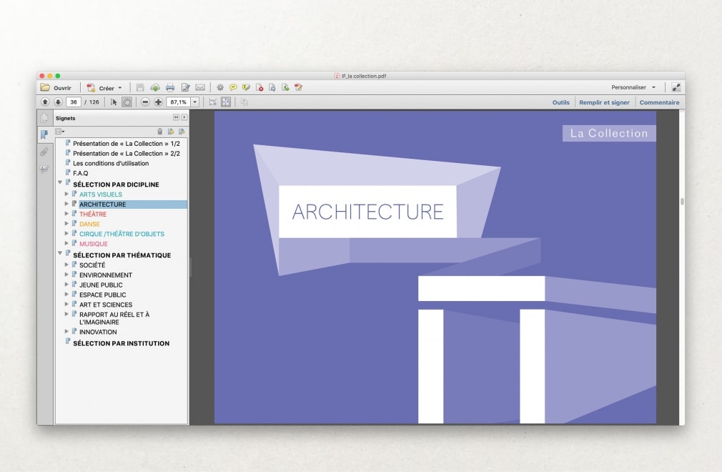This screenshot has height=472, width=722.
Task: Toggle the text selection arrow tool
Action: [114, 102]
